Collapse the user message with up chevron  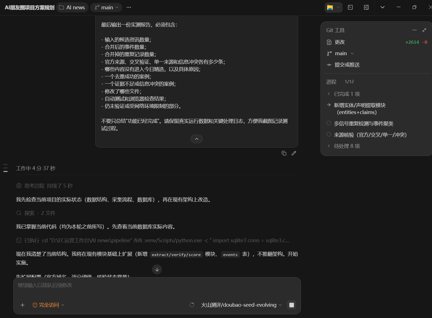pos(197,139)
